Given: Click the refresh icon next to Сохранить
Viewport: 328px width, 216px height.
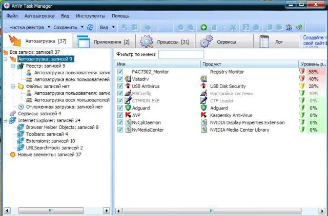Looking at the screenshot, I should point(90,27).
